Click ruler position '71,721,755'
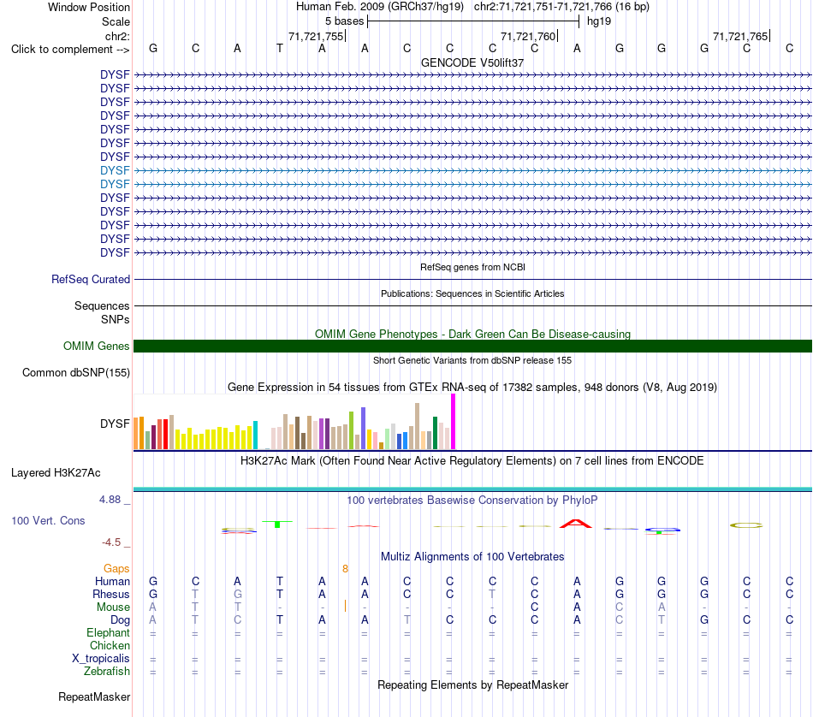 click(317, 36)
